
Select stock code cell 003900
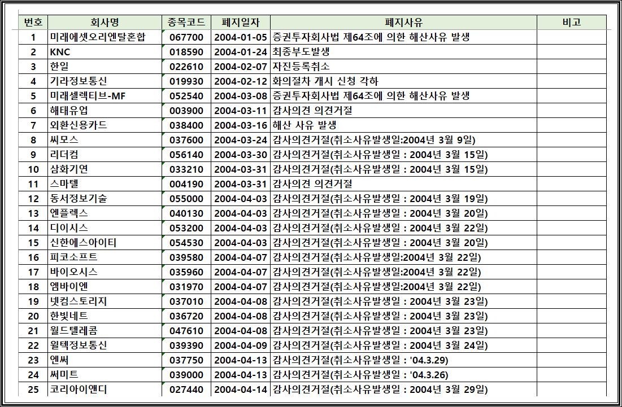pyautogui.click(x=186, y=111)
